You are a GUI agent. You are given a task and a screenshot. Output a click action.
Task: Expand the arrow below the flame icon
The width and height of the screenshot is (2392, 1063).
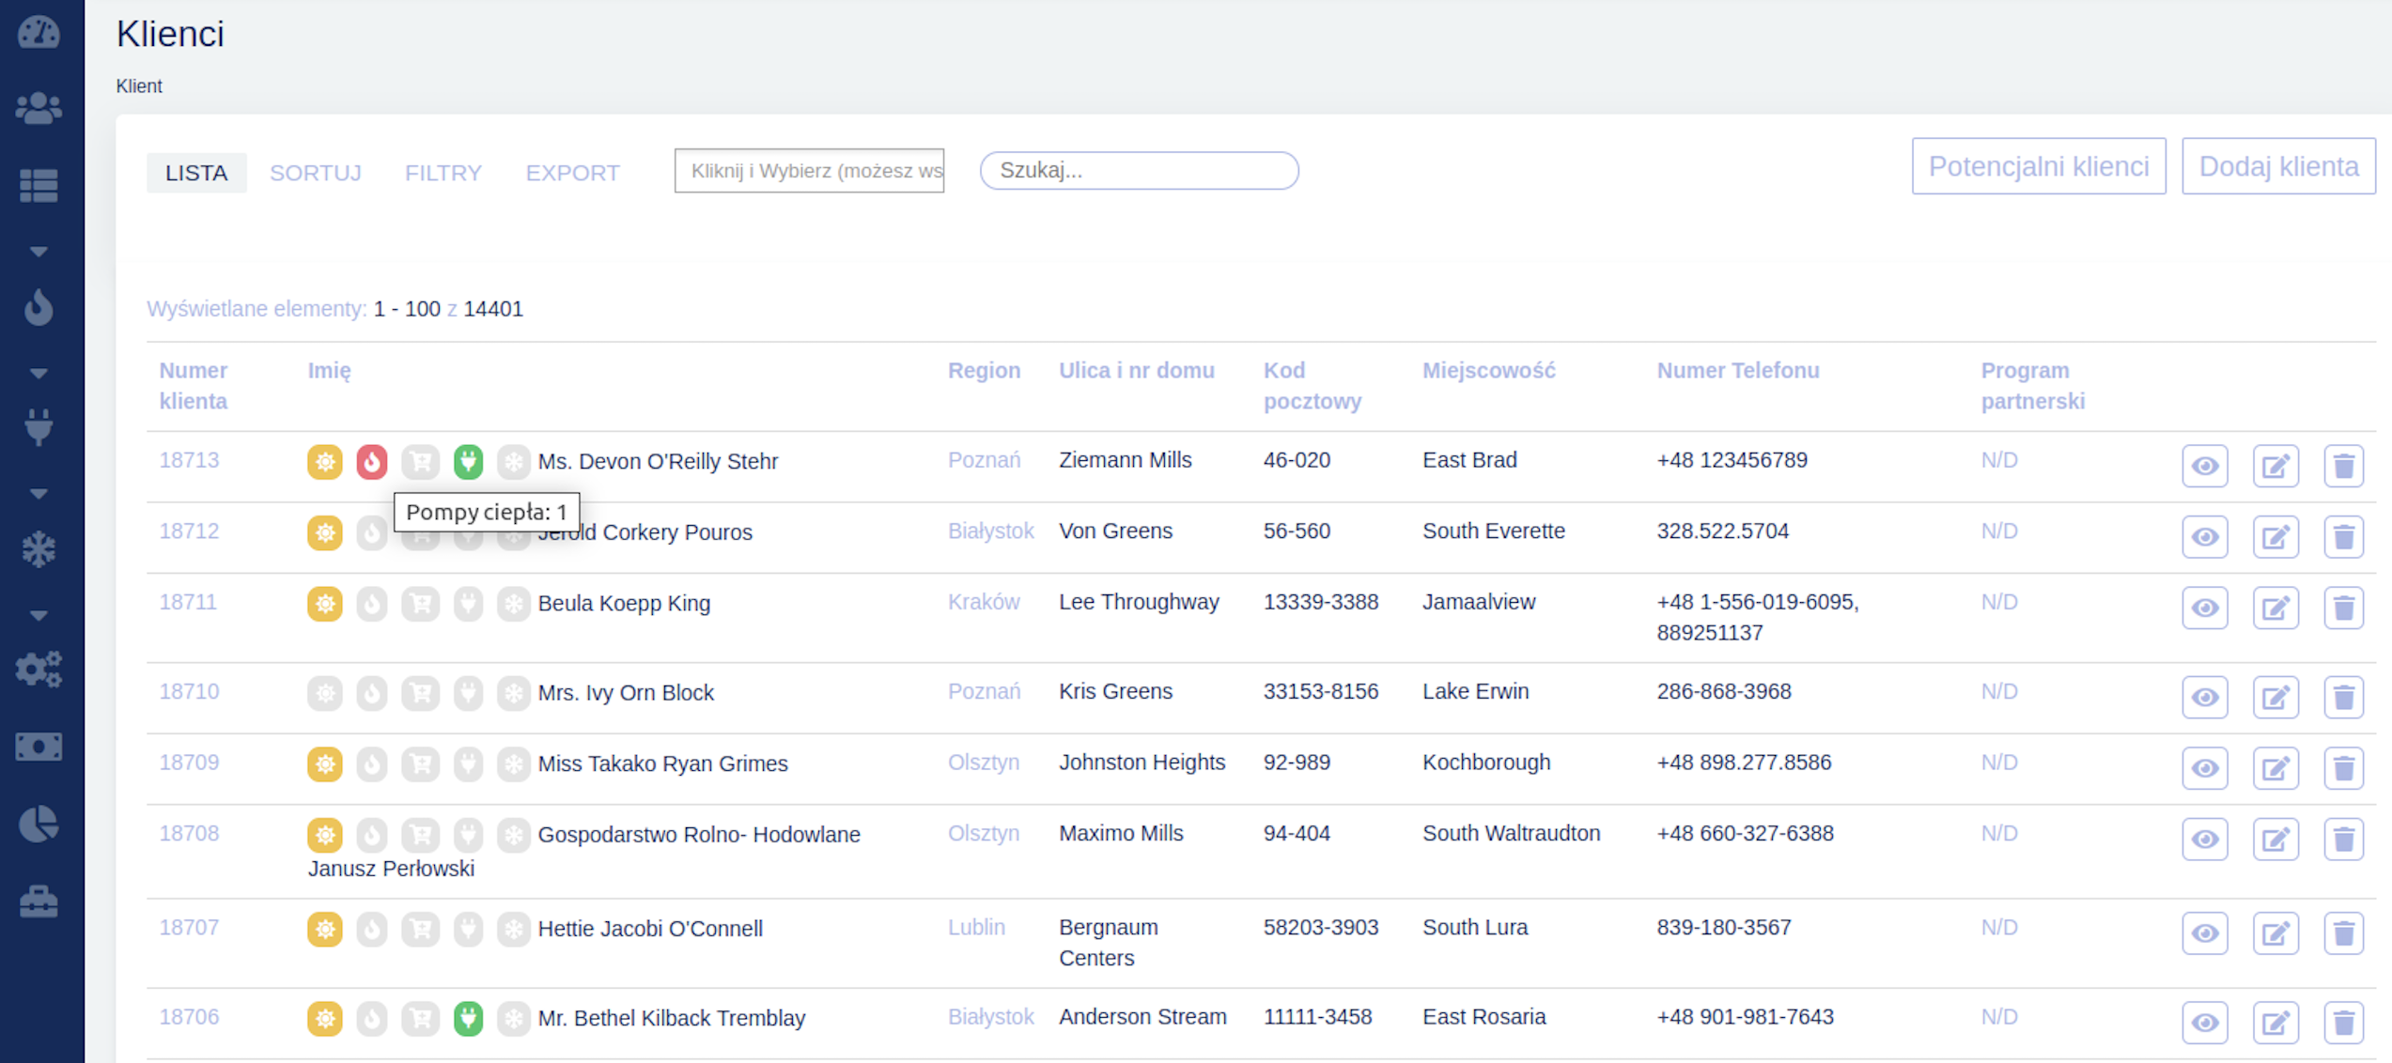coord(39,374)
